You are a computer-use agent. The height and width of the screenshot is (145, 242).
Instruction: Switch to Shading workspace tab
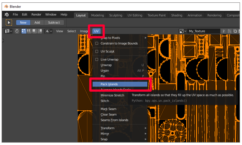[x=177, y=15]
